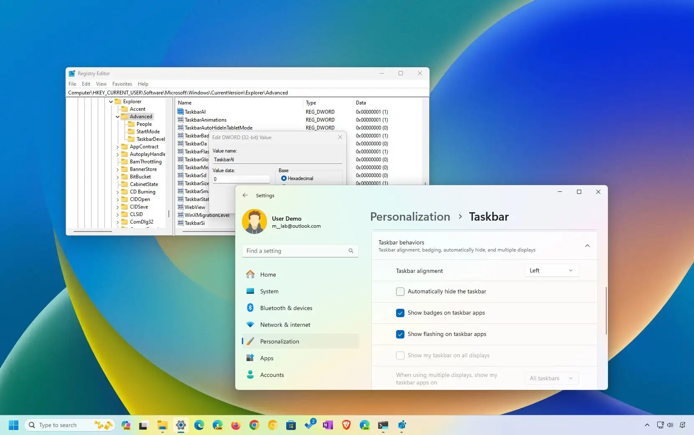Click the Value data input field

click(241, 179)
